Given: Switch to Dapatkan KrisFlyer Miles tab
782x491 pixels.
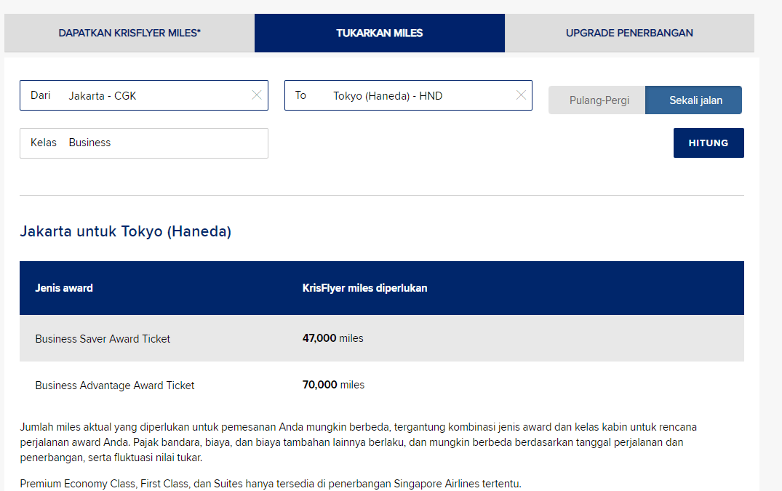Looking at the screenshot, I should [x=129, y=33].
